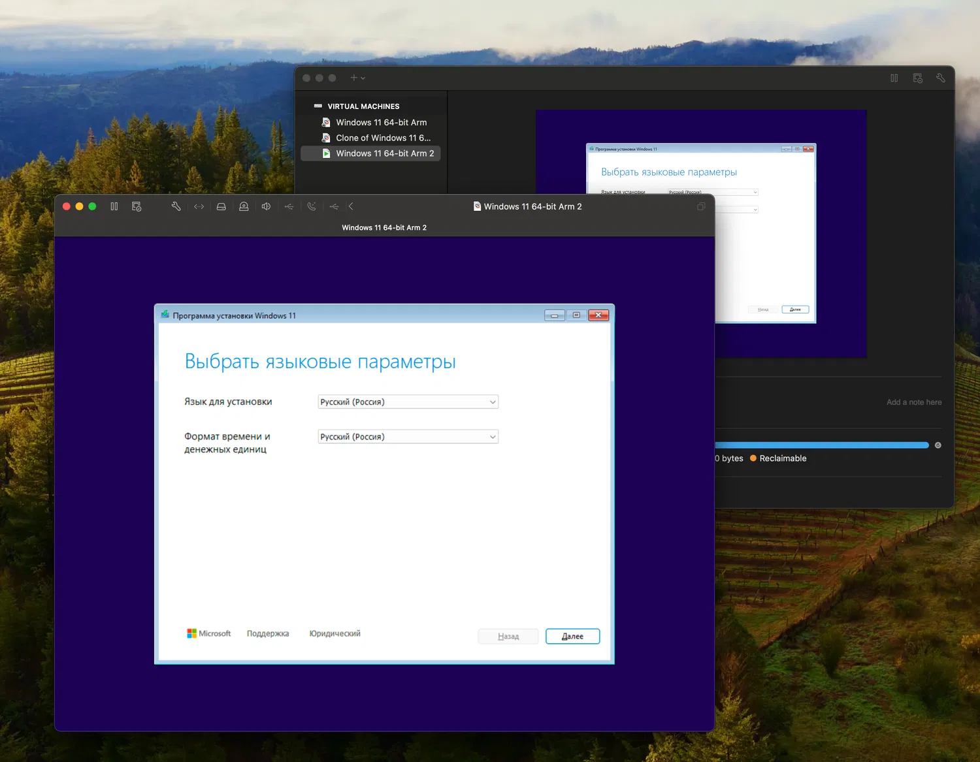Click the USB icon beside the collapse chevron
Viewport: 980px width, 762px height.
click(334, 206)
